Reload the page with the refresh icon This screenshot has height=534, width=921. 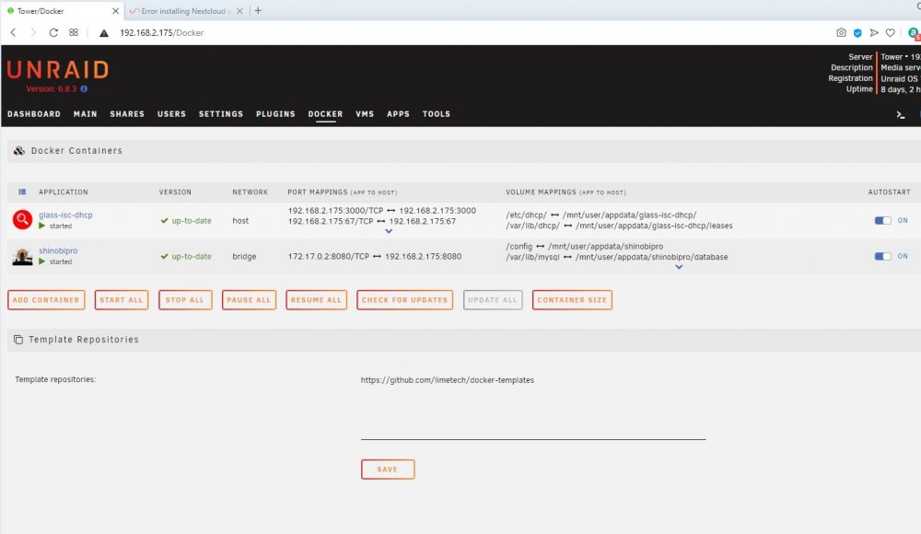tap(53, 33)
